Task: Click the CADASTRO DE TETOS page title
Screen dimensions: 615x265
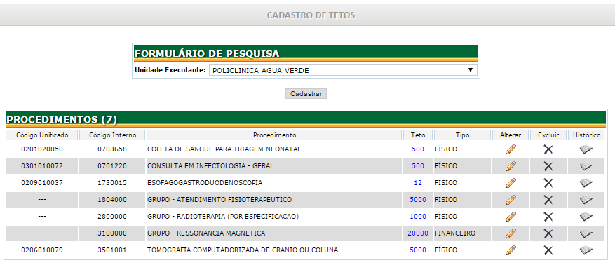Action: coord(311,15)
